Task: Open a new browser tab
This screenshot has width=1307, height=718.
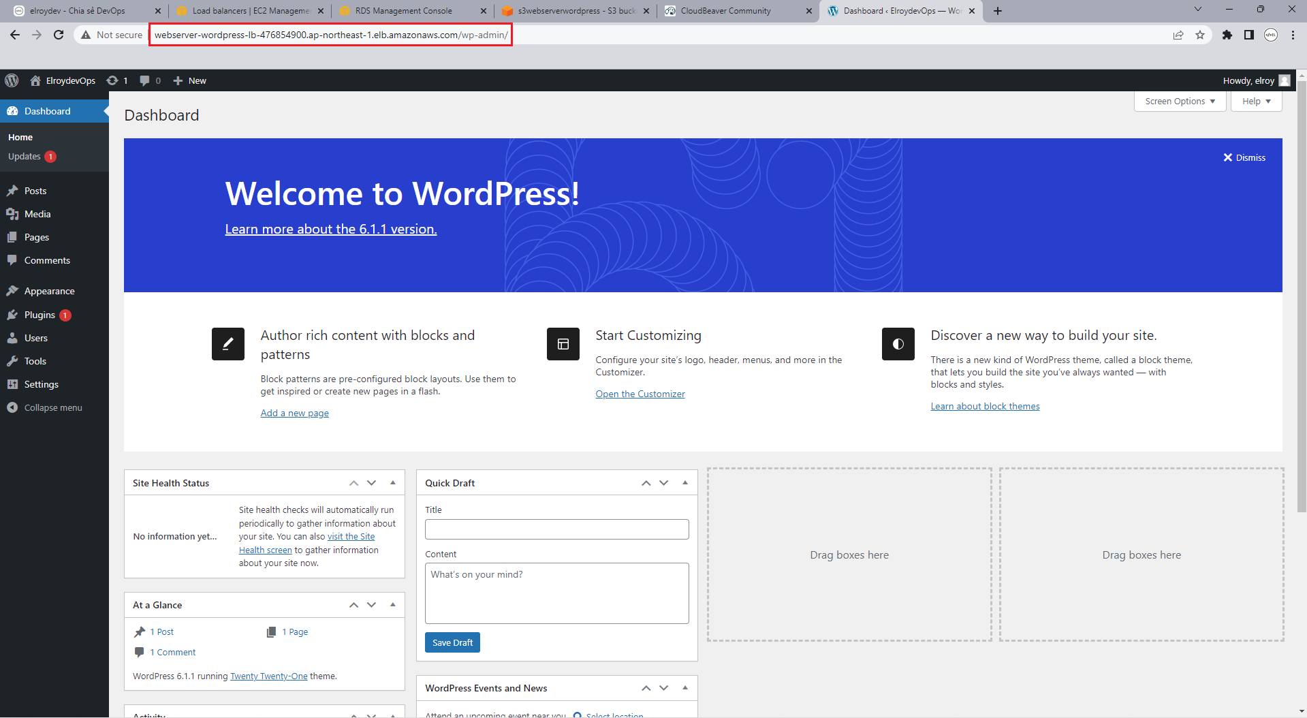Action: [998, 11]
